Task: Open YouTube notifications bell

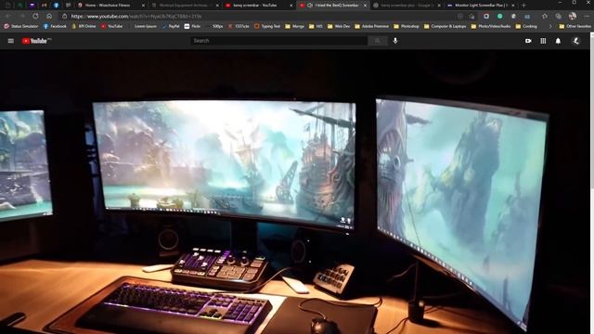Action: 558,41
